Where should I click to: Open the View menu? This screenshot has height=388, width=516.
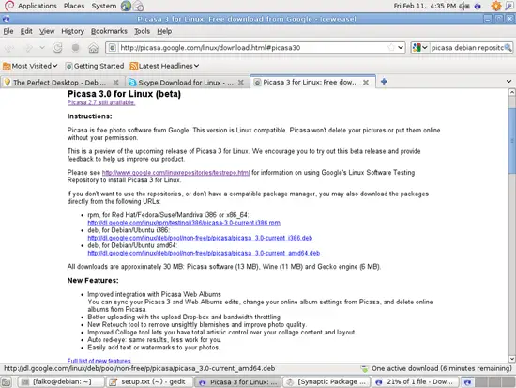[x=47, y=31]
